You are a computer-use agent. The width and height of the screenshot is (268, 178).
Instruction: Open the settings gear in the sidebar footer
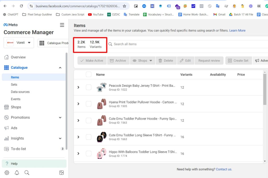tap(7, 173)
